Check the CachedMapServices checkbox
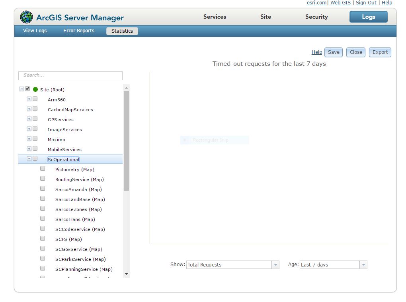 (x=35, y=109)
